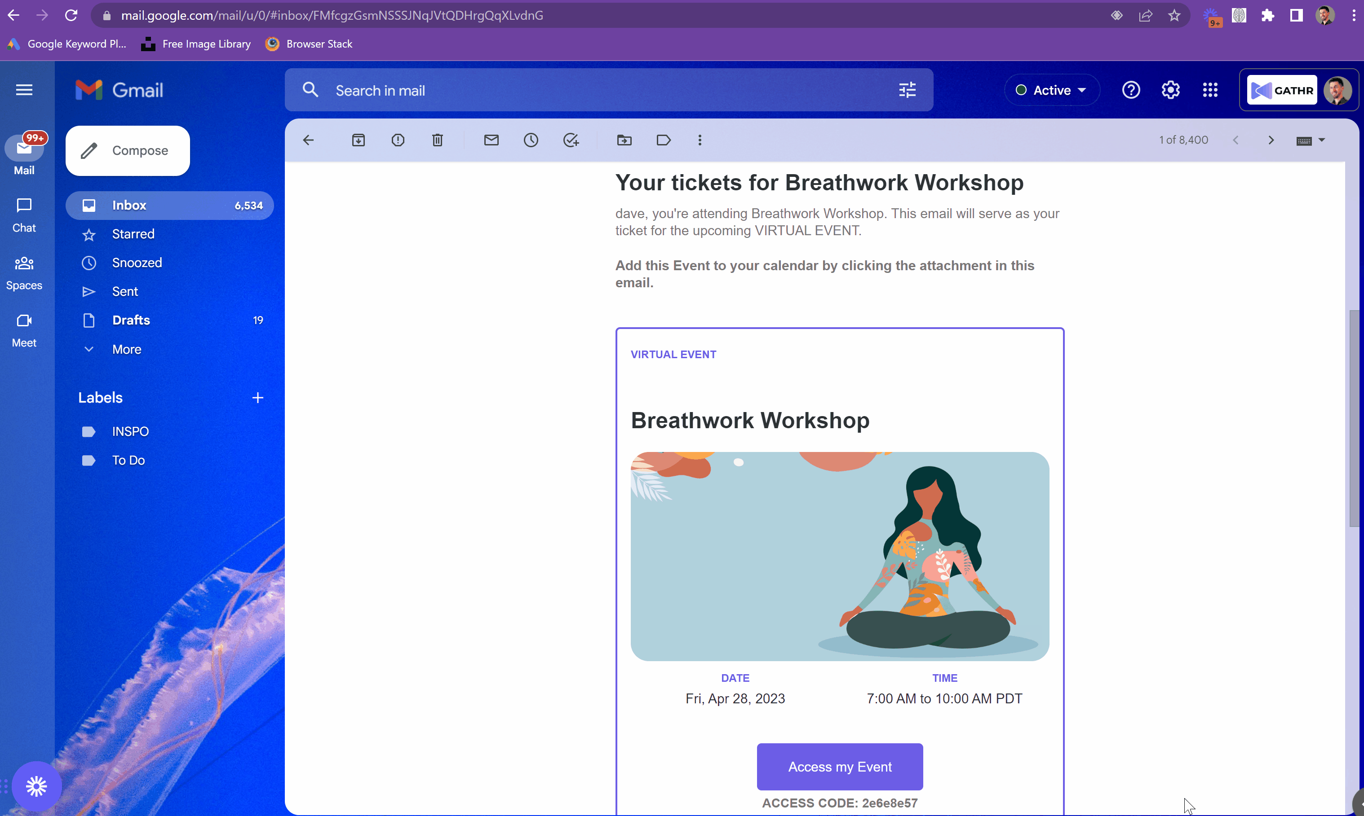The image size is (1364, 816).
Task: Click the email page vertical scrollbar
Action: click(x=1354, y=418)
